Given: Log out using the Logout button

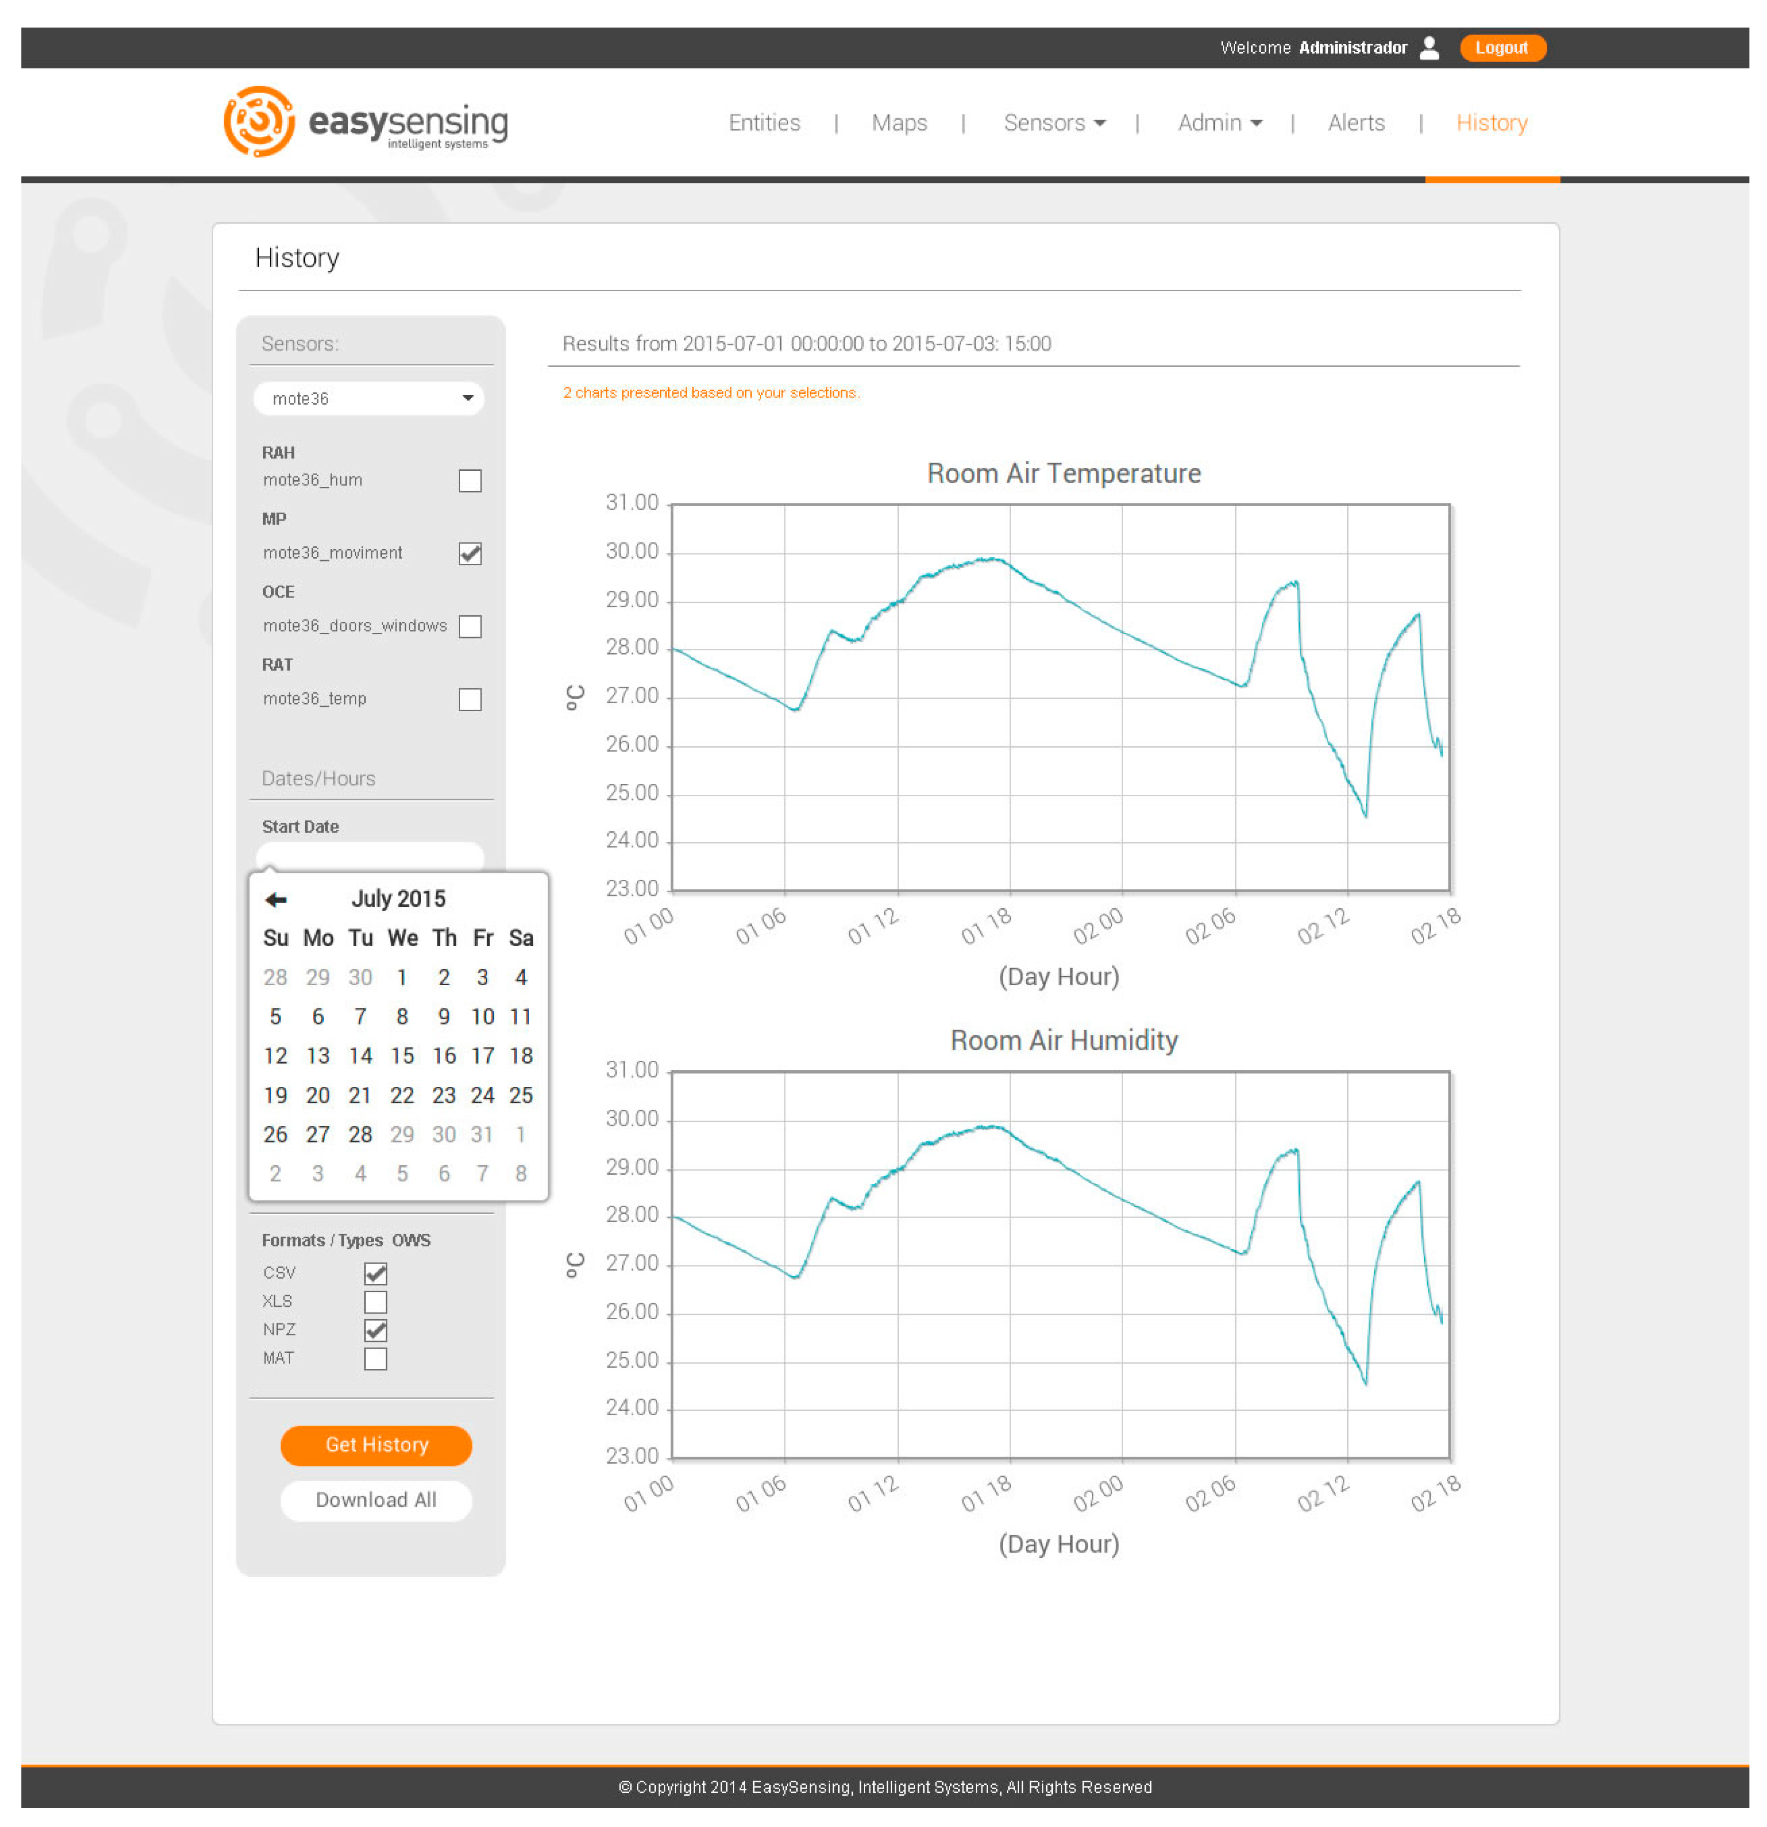Looking at the screenshot, I should pos(1502,48).
